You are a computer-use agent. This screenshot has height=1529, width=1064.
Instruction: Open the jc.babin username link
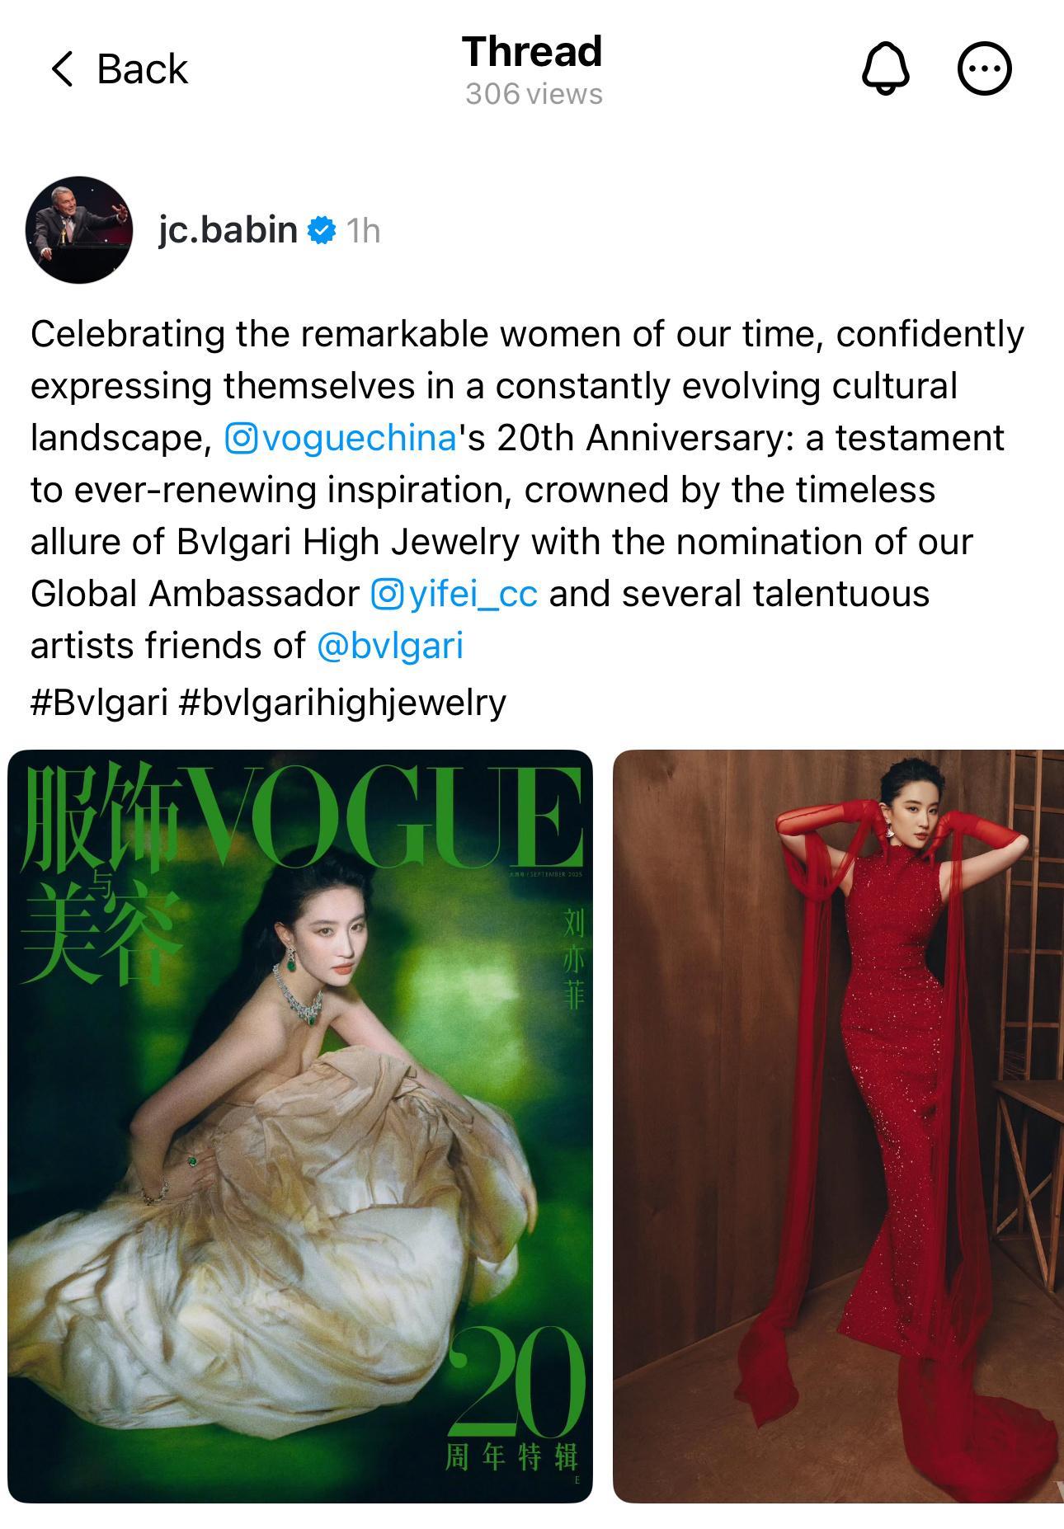tap(228, 229)
